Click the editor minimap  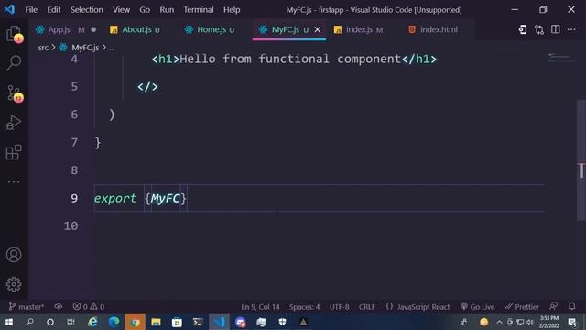559,58
